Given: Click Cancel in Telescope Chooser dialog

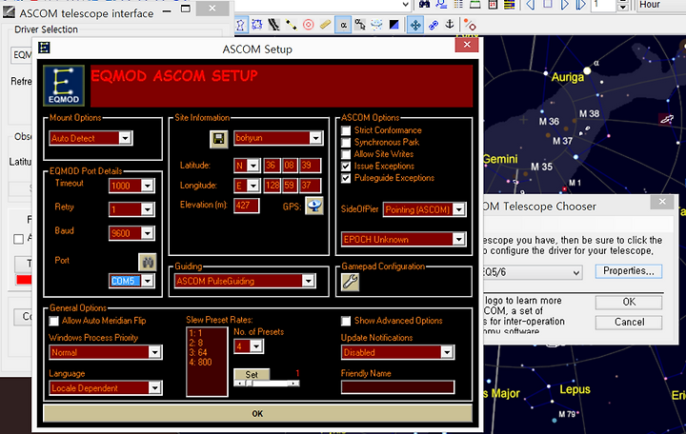Looking at the screenshot, I should (629, 322).
